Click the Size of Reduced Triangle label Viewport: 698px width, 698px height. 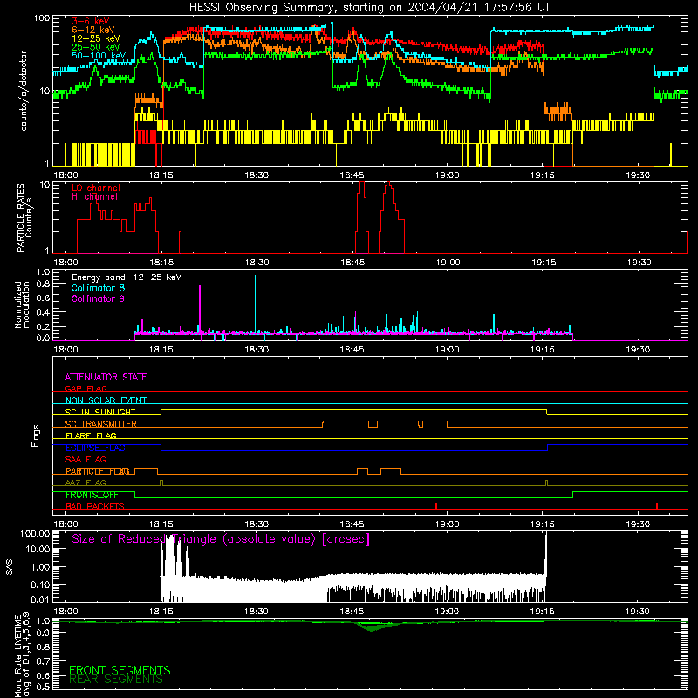[x=221, y=539]
